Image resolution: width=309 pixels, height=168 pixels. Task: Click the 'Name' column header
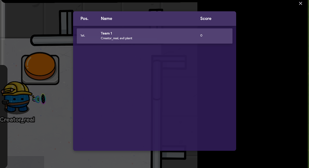tap(107, 18)
